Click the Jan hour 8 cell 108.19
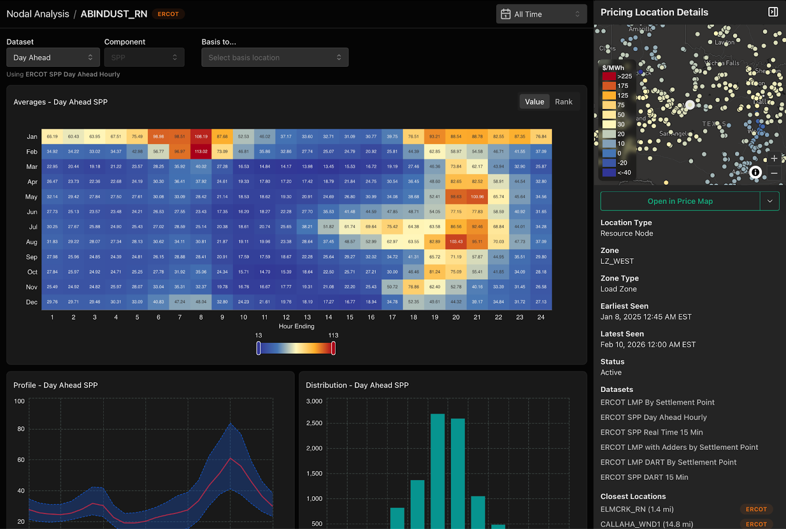The width and height of the screenshot is (786, 529). (x=201, y=137)
